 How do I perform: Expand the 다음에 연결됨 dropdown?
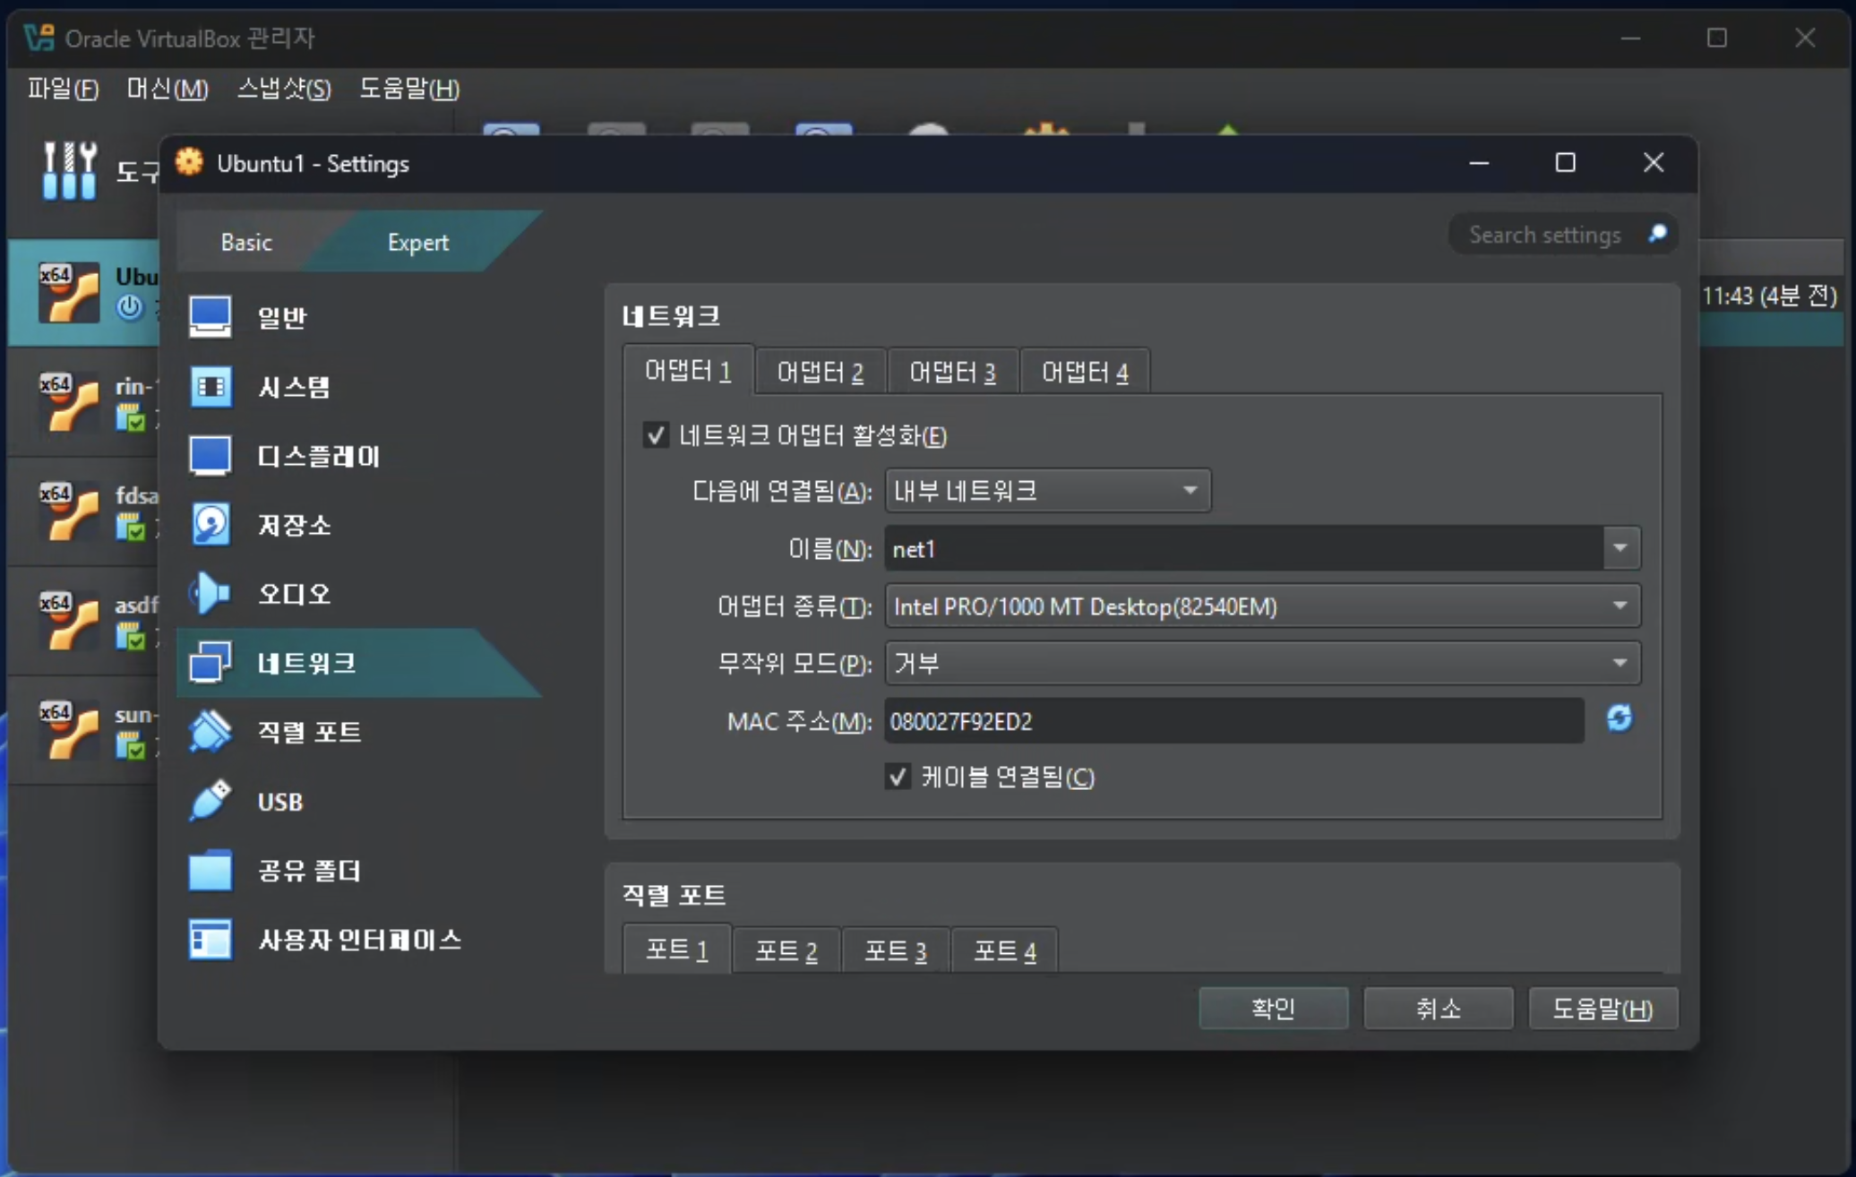point(1047,491)
